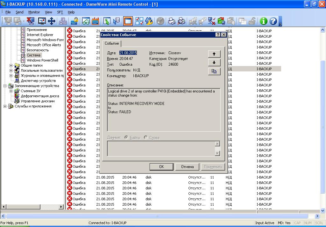The height and width of the screenshot is (227, 326).
Task: Click the disconnect icon in the toolbar
Action: [30, 21]
